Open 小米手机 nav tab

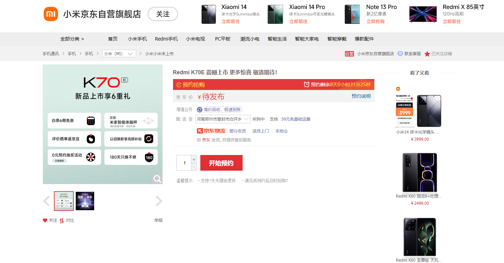point(138,39)
